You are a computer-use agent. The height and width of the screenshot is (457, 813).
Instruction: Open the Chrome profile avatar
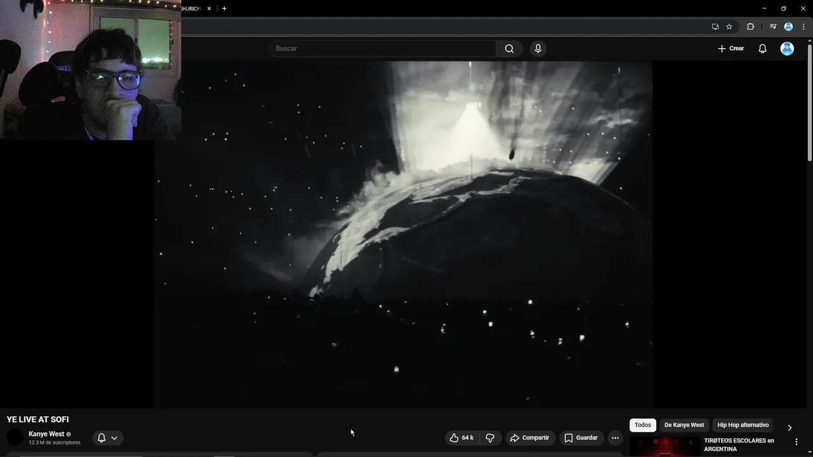click(x=788, y=27)
